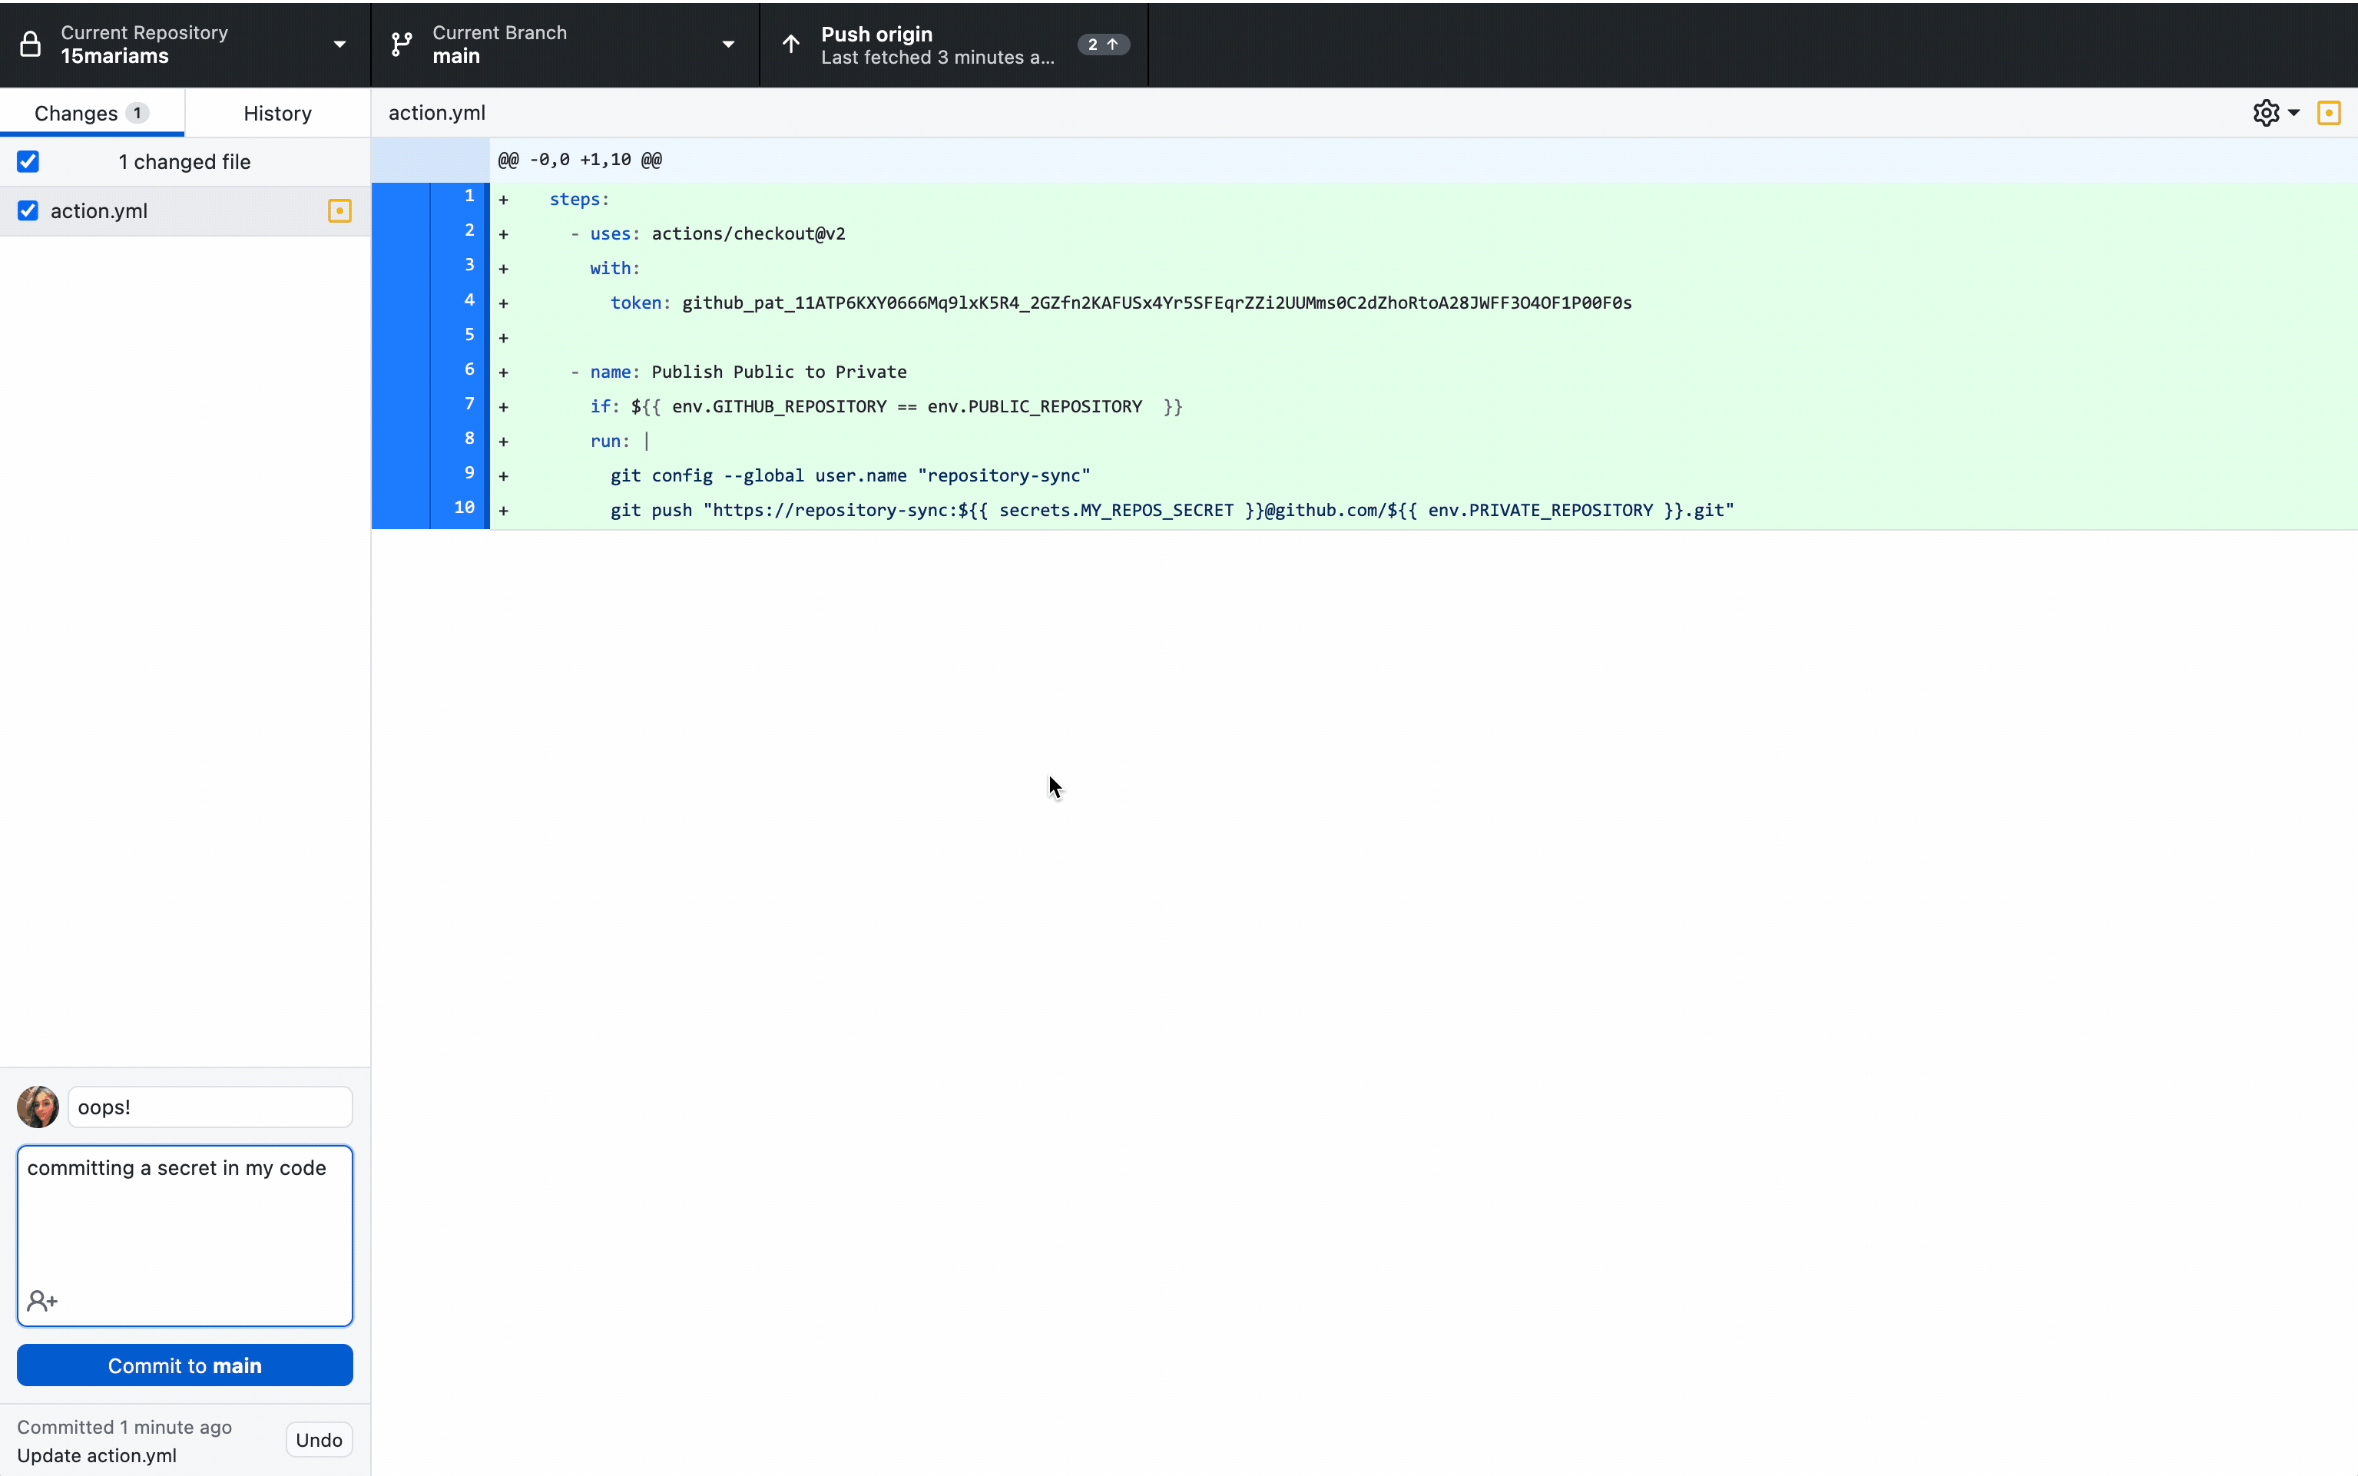Expand diff options dropdown arrow next to gear

[2294, 113]
